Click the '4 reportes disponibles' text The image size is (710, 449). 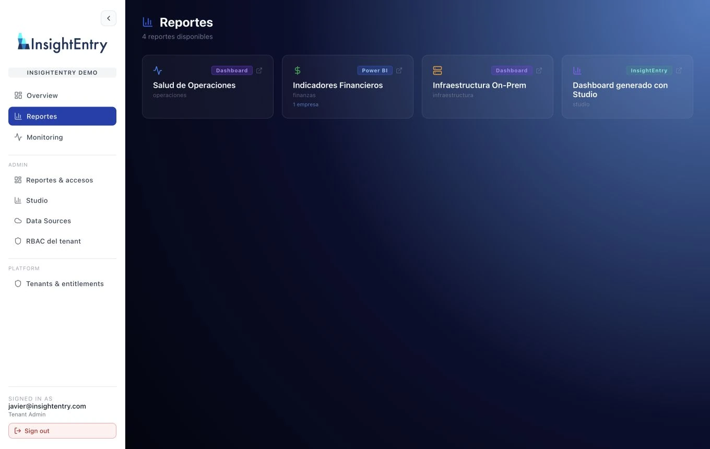[177, 37]
